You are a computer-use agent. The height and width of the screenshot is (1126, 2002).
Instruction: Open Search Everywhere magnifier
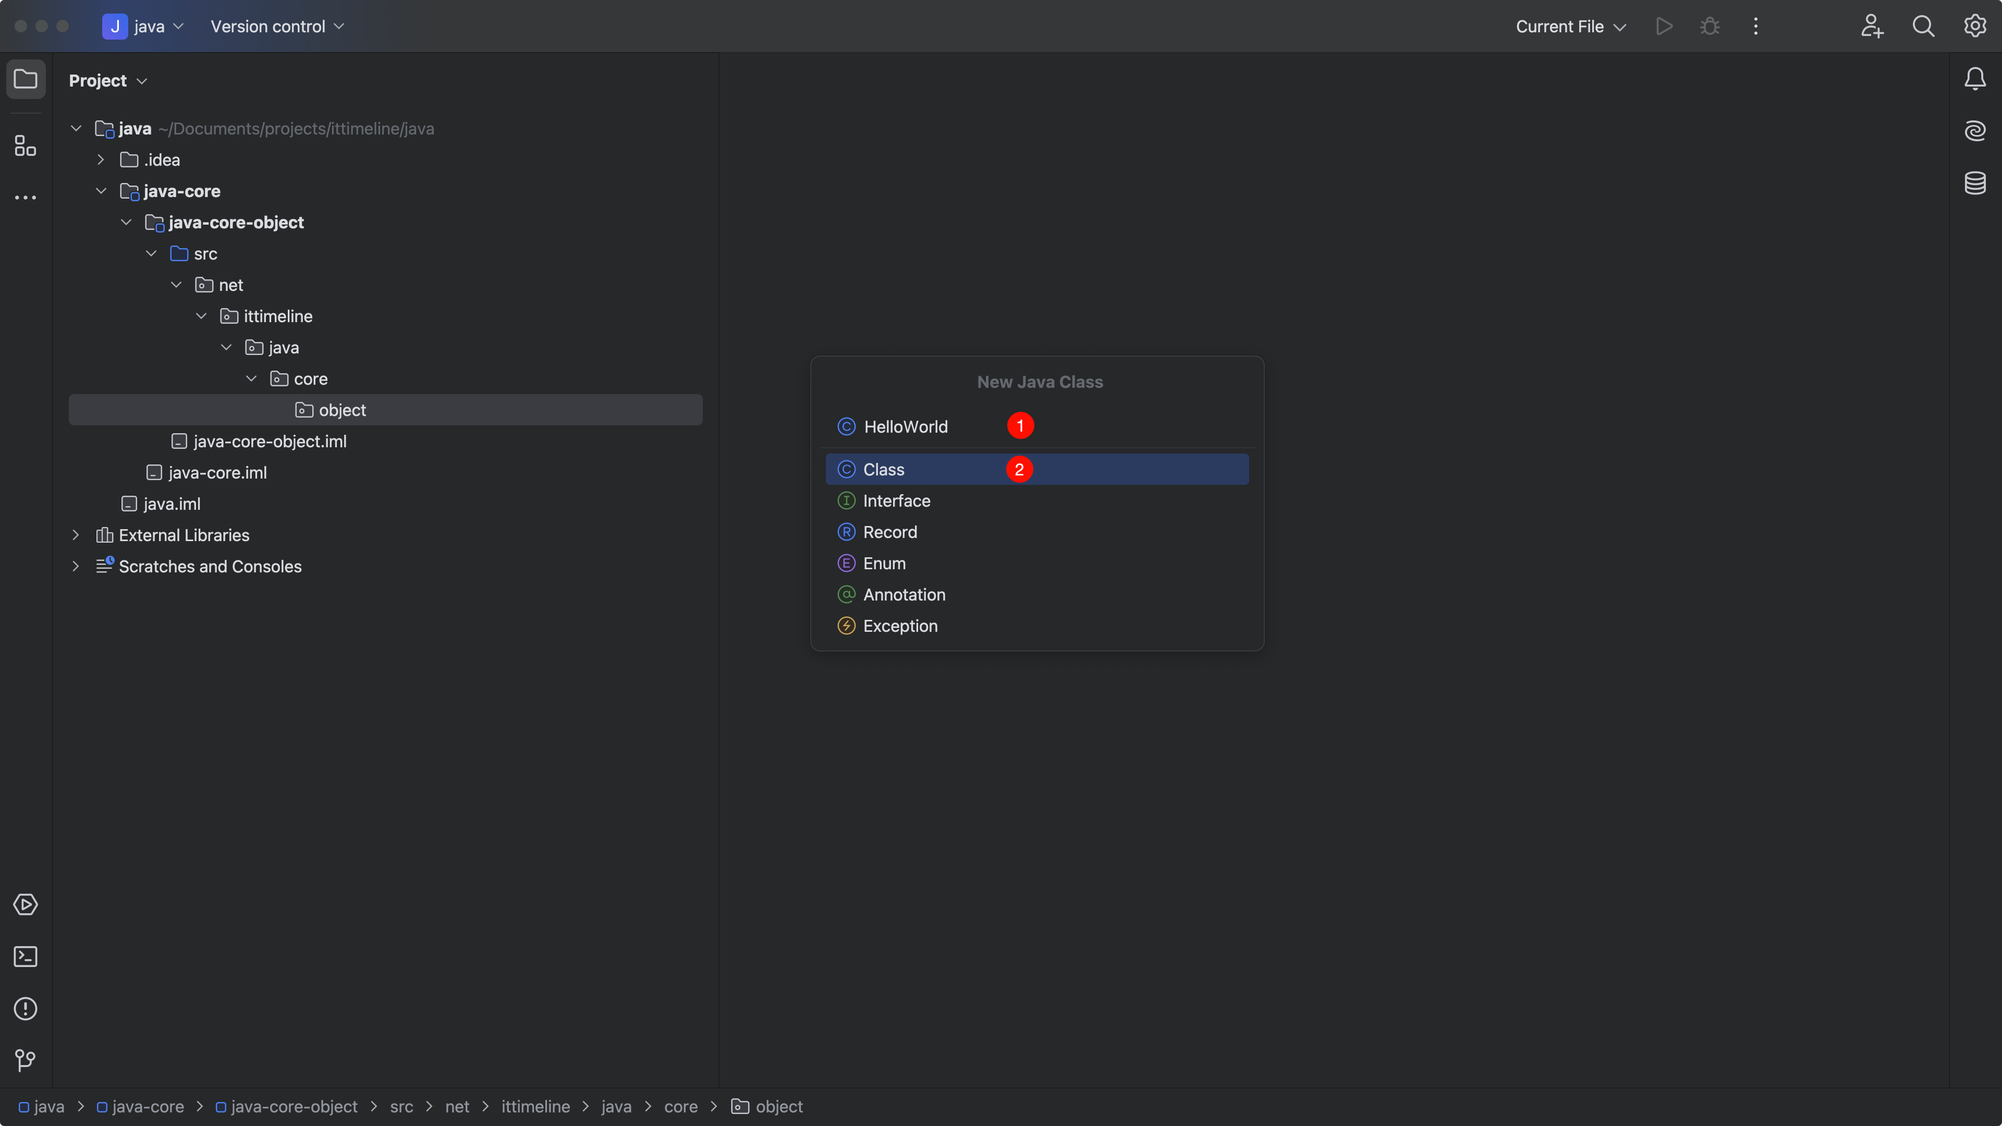(1923, 27)
